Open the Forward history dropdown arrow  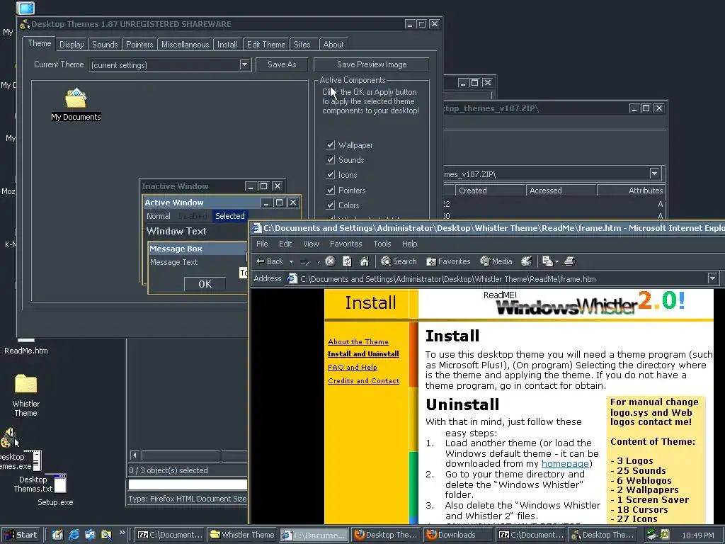coord(318,262)
